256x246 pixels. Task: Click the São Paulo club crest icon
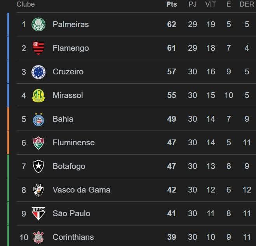coord(38,213)
